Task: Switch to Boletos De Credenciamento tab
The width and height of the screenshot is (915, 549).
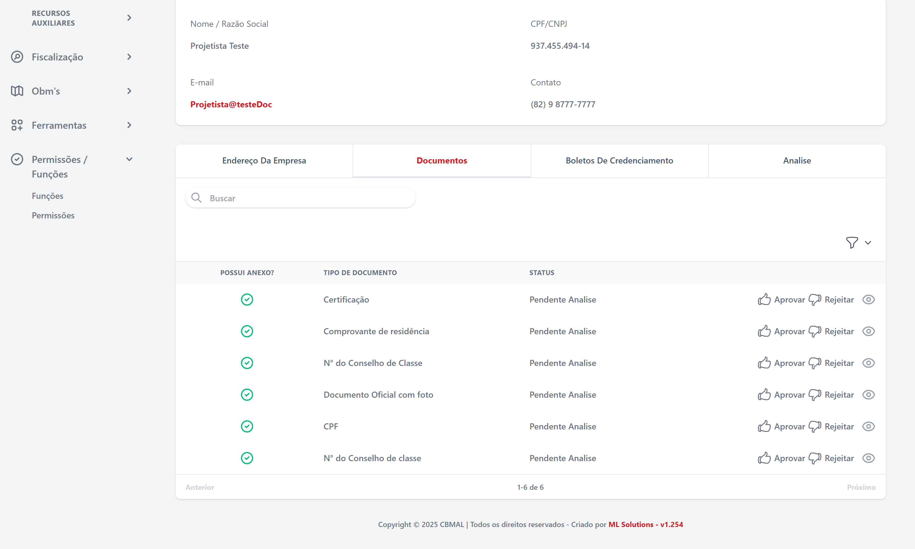Action: [619, 160]
